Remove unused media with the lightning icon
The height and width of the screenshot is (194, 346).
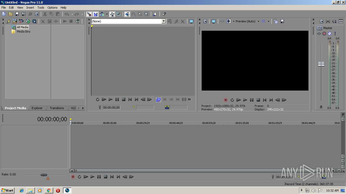click(8, 21)
